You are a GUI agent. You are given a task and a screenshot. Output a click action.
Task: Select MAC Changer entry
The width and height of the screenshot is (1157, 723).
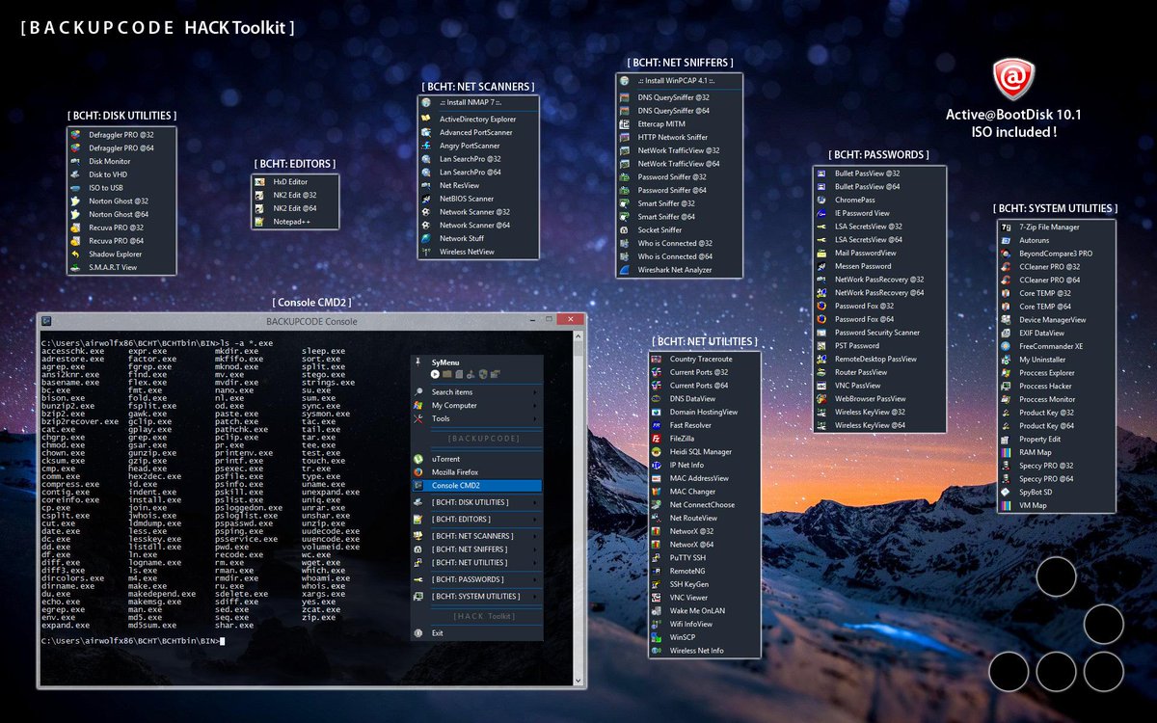[704, 492]
